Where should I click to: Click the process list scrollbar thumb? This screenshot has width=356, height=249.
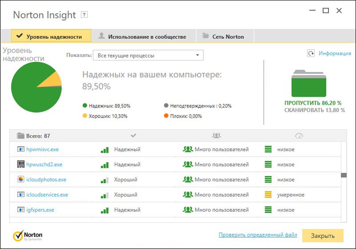(x=344, y=175)
